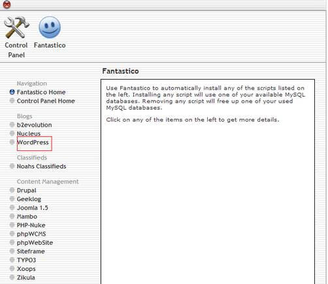Click bullet icon beside Noahs Classifieds
The width and height of the screenshot is (328, 284).
pos(12,166)
